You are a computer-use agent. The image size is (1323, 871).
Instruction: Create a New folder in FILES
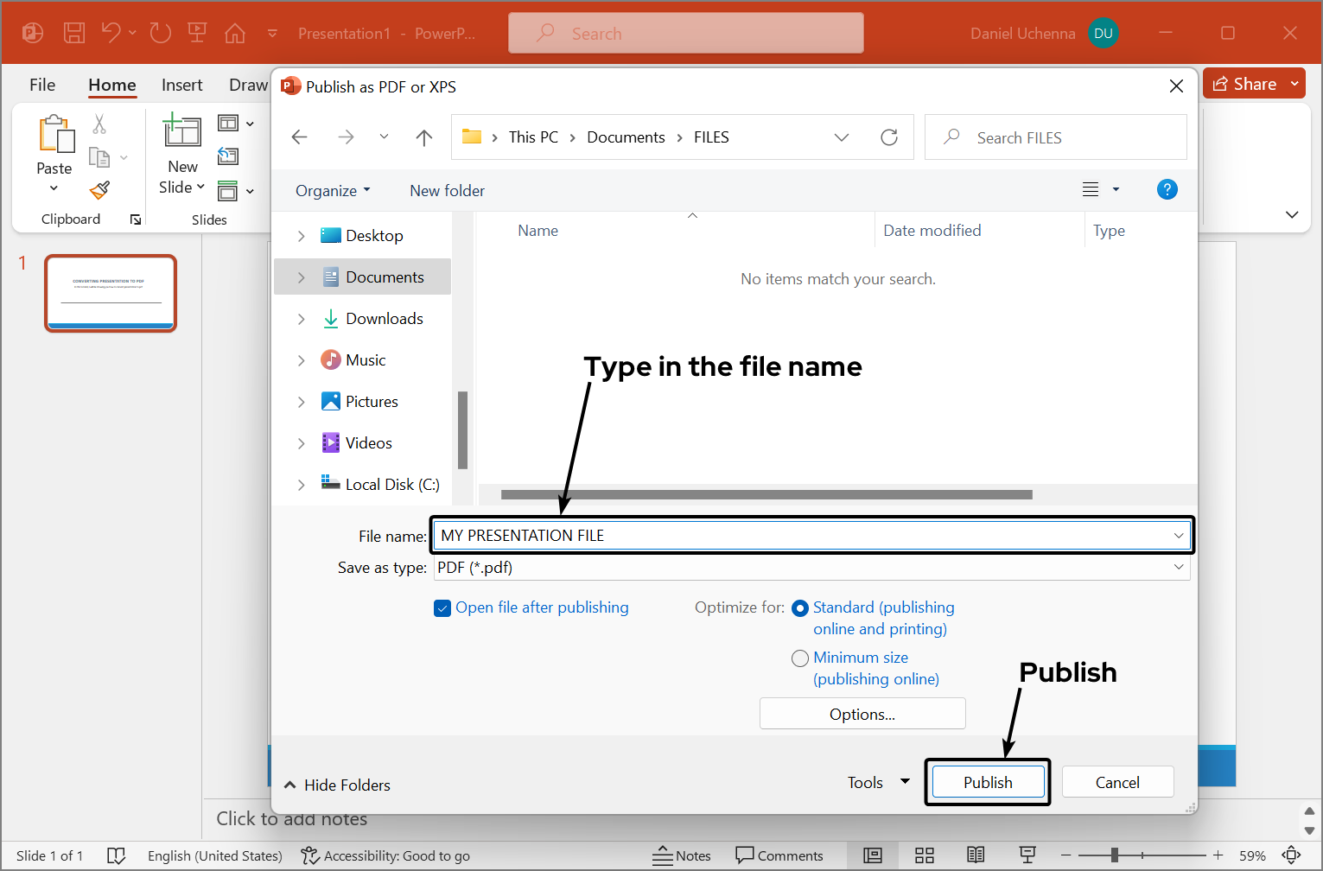pos(447,190)
